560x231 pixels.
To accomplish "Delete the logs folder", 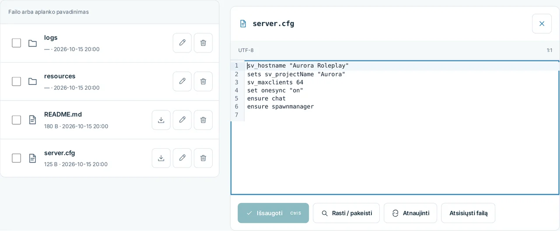I will point(203,43).
